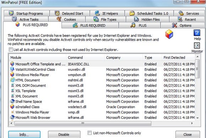Screen dimensions: 206x138
Task: Click the XML Document row icon
Action: click(12, 96)
